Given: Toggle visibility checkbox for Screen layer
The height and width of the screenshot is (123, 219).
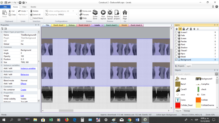Looking at the screenshot, I should pos(176,38).
